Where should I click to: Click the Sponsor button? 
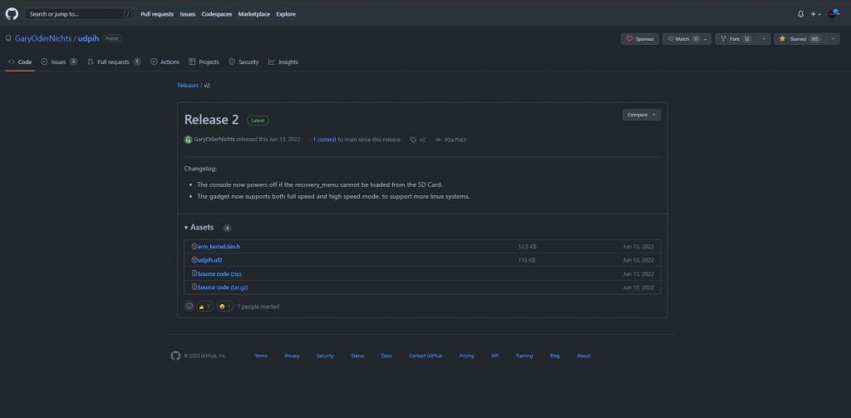pyautogui.click(x=640, y=39)
